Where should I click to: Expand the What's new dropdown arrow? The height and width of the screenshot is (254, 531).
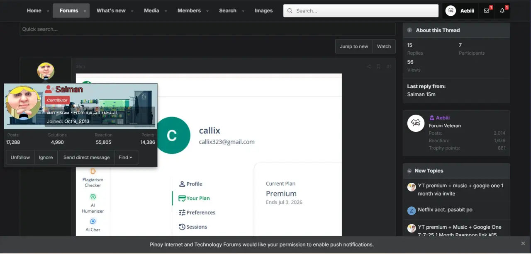point(132,11)
